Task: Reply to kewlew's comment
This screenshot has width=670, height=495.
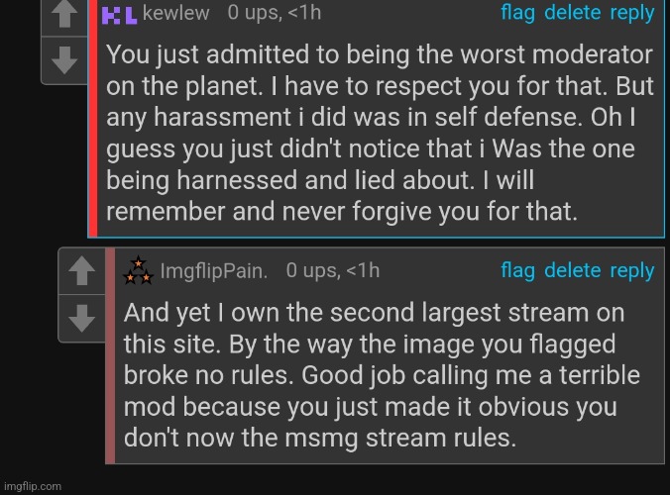Action: coord(631,13)
